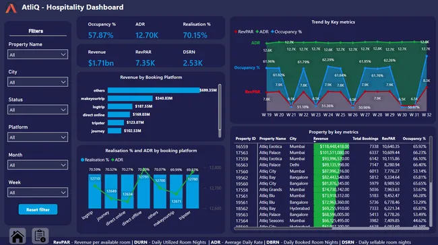Screen dimensions: 438x245
Task: Select property row 18562 Hyderabad
Action: 331,209
